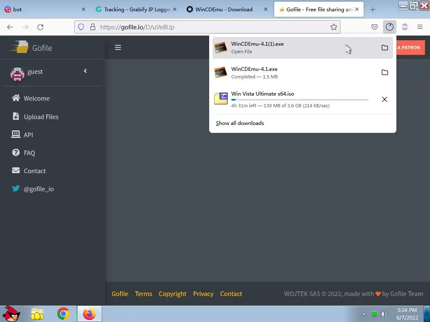Show all downloads

pyautogui.click(x=240, y=123)
